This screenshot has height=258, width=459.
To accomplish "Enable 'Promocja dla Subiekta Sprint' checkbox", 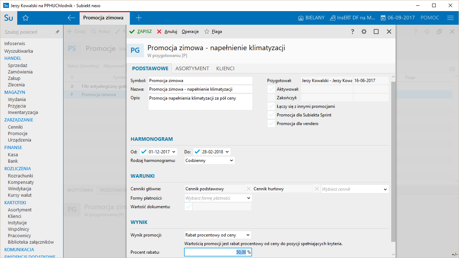I will point(271,115).
